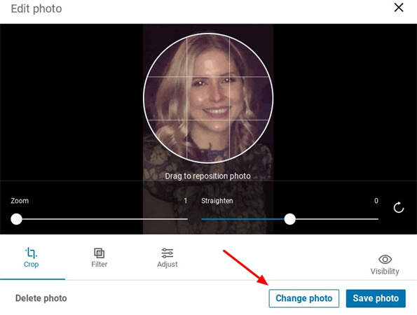Switch to the Adjust tab label

(168, 265)
